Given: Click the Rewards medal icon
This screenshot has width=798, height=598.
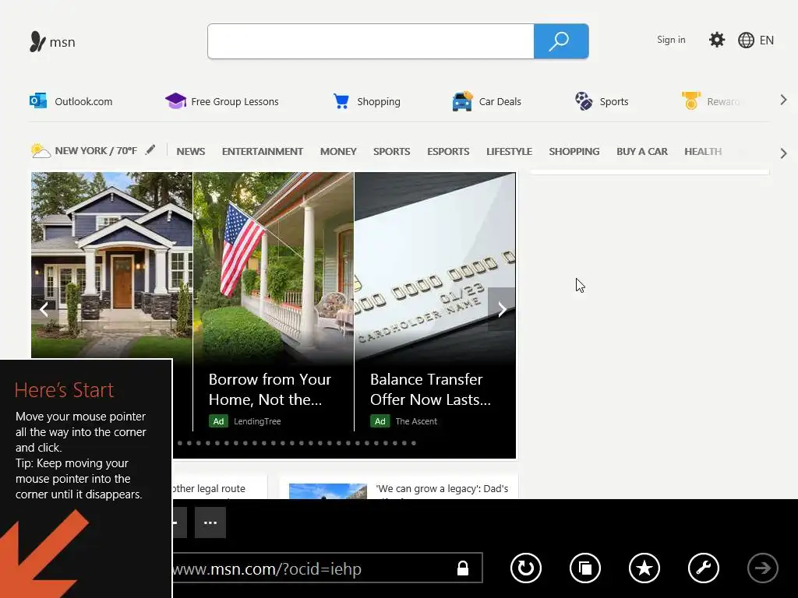Looking at the screenshot, I should (x=691, y=100).
